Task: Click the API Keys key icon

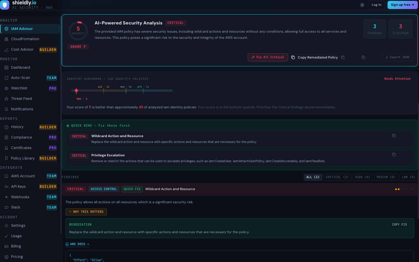Action: [x=6, y=187]
